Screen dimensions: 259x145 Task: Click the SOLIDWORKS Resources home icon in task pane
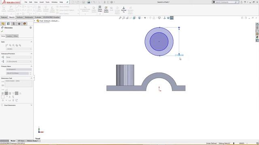257,24
